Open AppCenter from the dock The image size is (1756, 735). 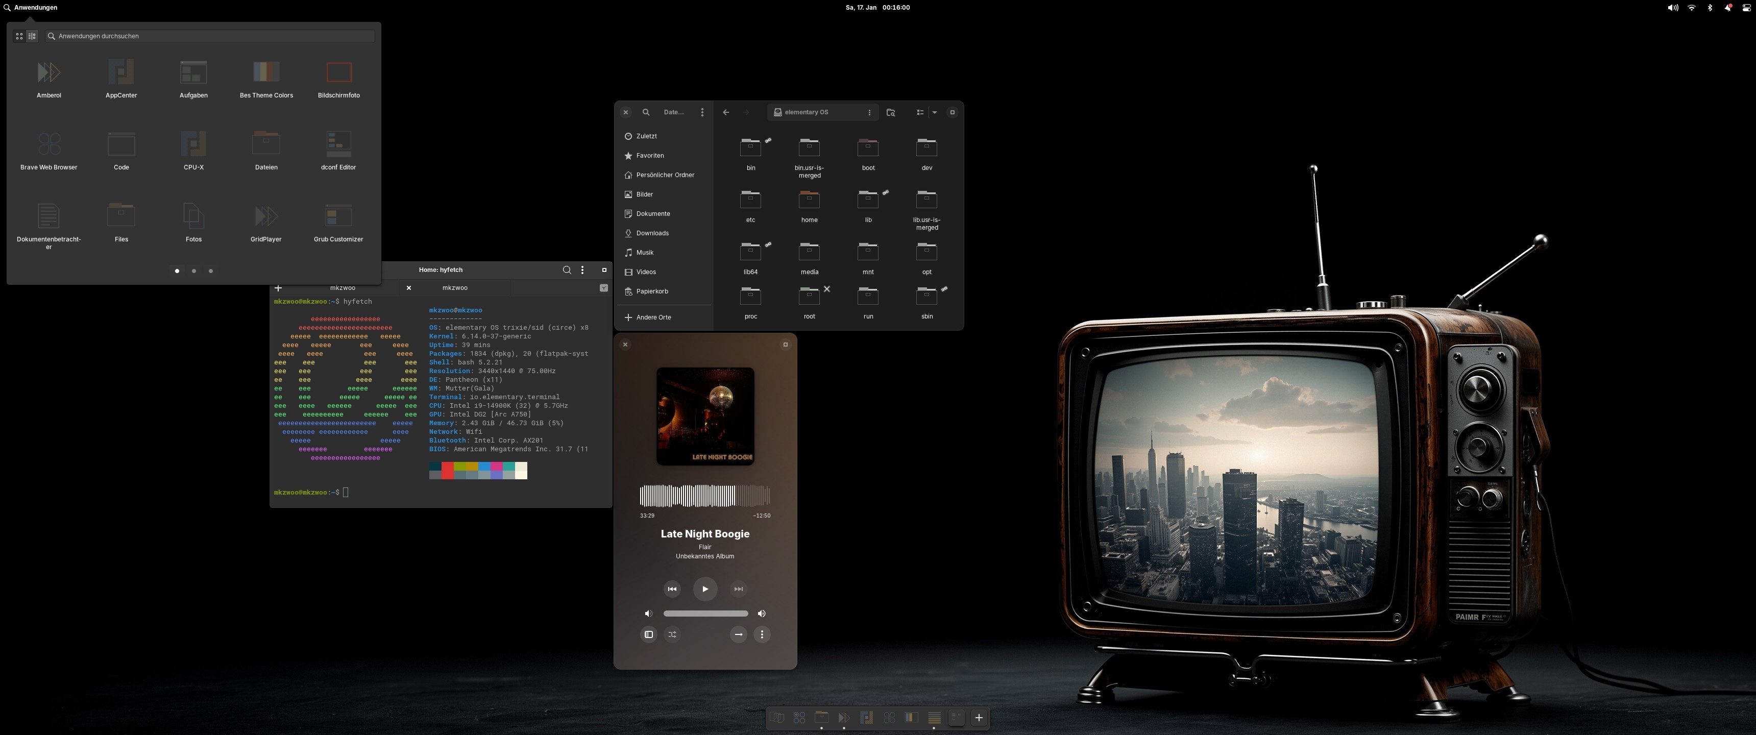866,717
